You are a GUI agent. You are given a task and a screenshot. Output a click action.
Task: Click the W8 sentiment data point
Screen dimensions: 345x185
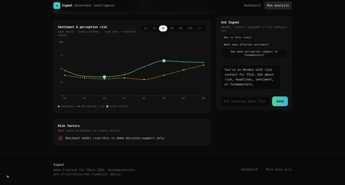203,63
